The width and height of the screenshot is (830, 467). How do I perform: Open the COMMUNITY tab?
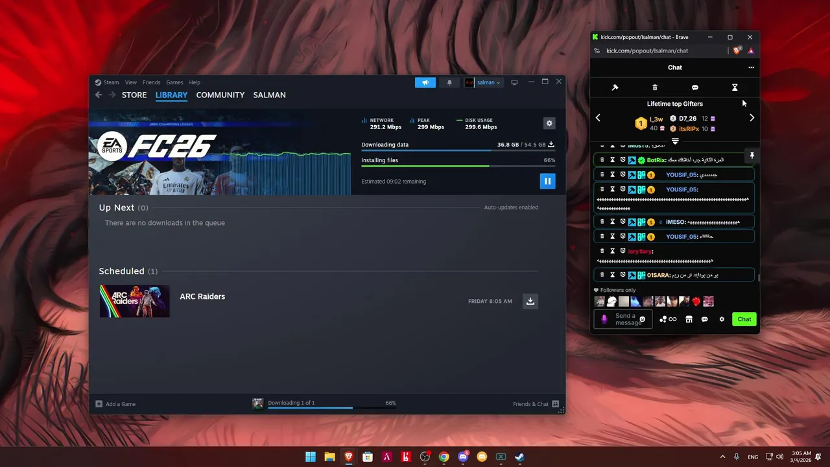(220, 95)
